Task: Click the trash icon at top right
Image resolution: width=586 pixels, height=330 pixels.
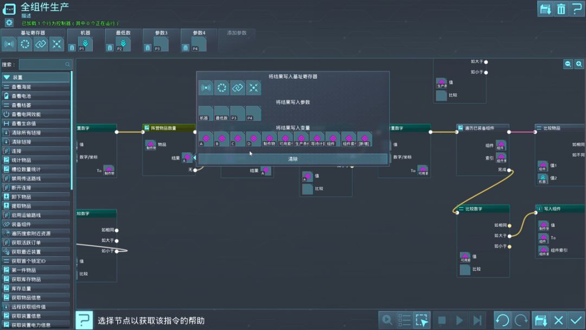Action: point(561,9)
